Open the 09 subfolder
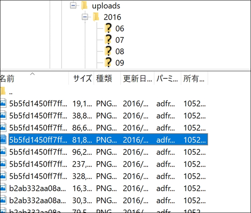 [120, 63]
